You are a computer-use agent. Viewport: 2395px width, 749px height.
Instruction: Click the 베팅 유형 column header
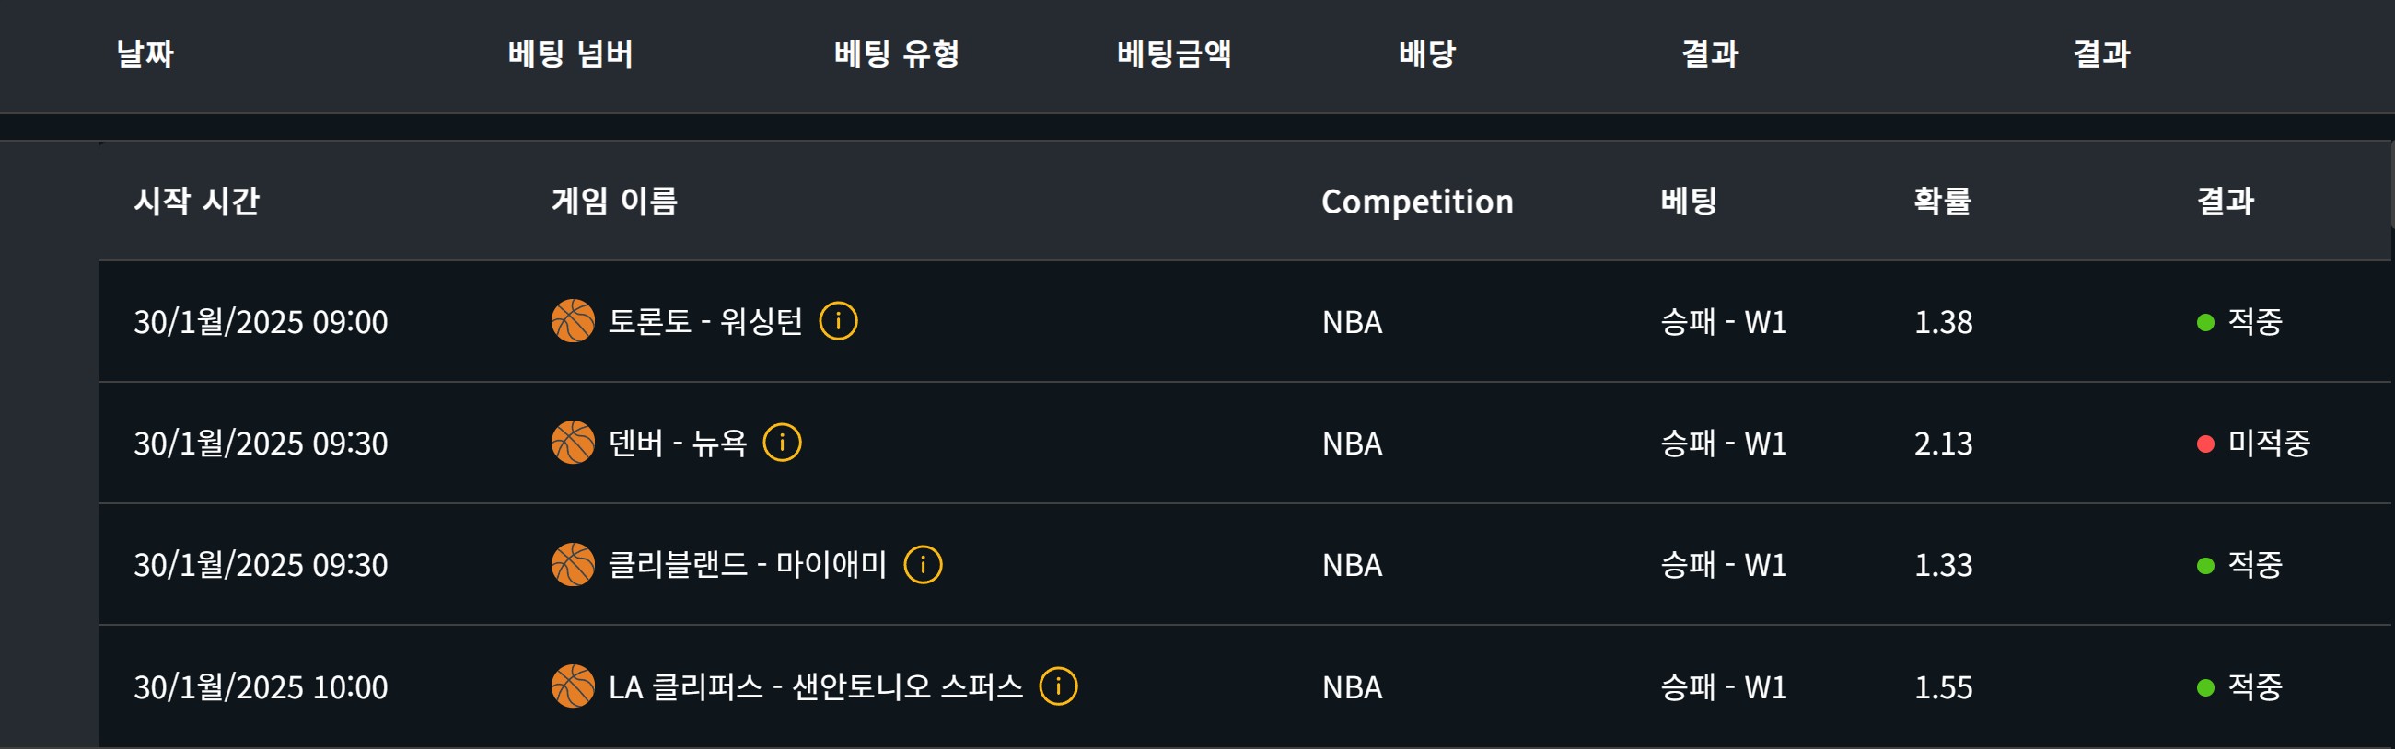point(896,54)
